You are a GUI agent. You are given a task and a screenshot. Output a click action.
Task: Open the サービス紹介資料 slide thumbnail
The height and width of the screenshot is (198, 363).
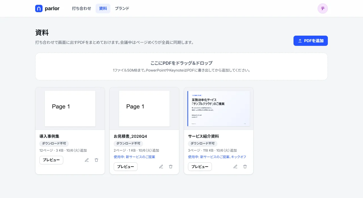tap(219, 109)
